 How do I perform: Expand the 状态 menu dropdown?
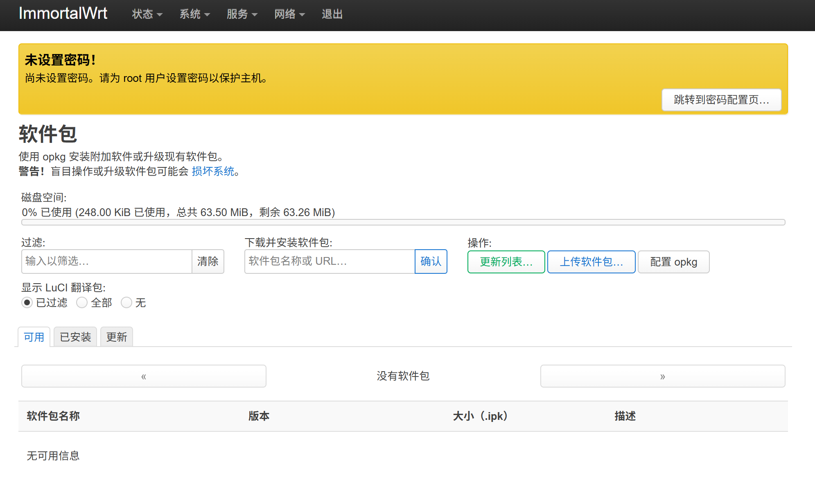(x=147, y=14)
